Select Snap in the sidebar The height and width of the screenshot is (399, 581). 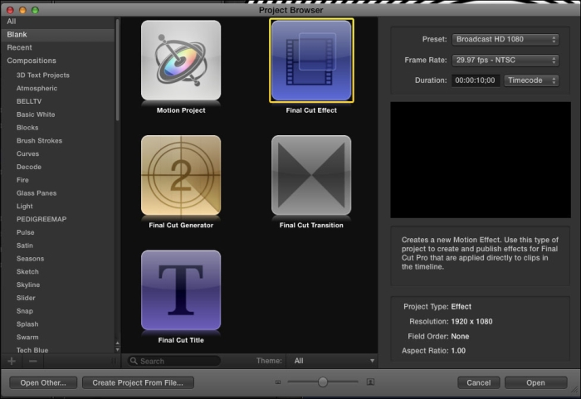(x=24, y=311)
